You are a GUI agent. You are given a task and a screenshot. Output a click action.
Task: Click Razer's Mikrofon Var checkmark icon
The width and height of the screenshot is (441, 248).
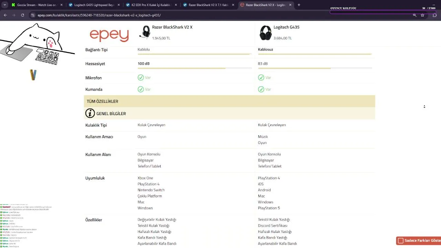tap(141, 77)
